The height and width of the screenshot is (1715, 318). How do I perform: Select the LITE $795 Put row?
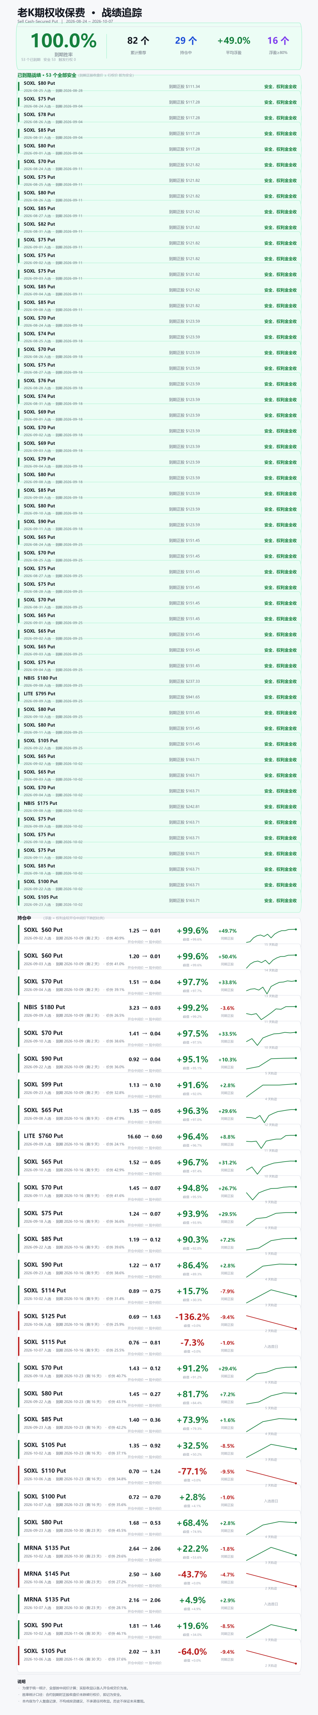tap(159, 697)
